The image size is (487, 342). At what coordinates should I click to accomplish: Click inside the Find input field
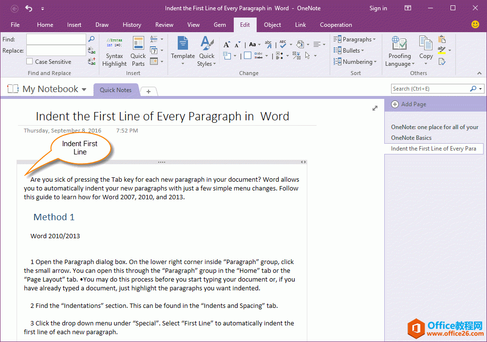point(56,39)
